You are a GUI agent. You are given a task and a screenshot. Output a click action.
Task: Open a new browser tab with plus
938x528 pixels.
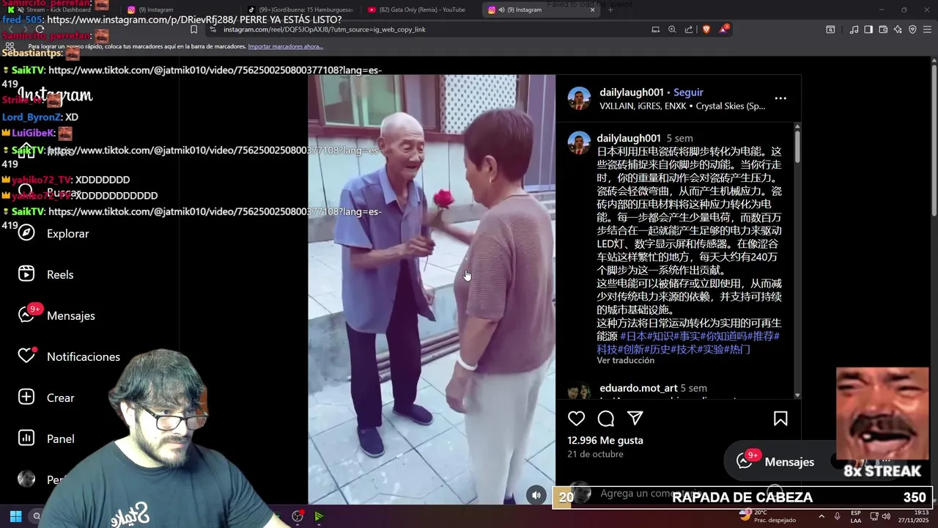pyautogui.click(x=610, y=10)
